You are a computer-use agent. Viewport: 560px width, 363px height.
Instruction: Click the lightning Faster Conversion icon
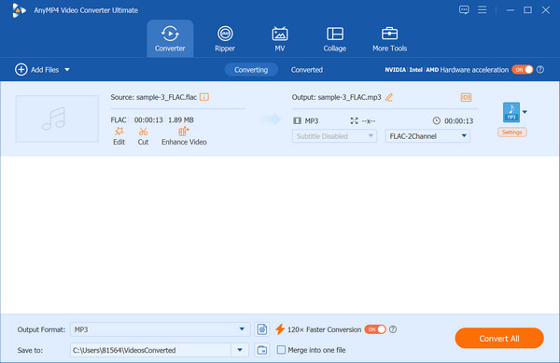280,329
